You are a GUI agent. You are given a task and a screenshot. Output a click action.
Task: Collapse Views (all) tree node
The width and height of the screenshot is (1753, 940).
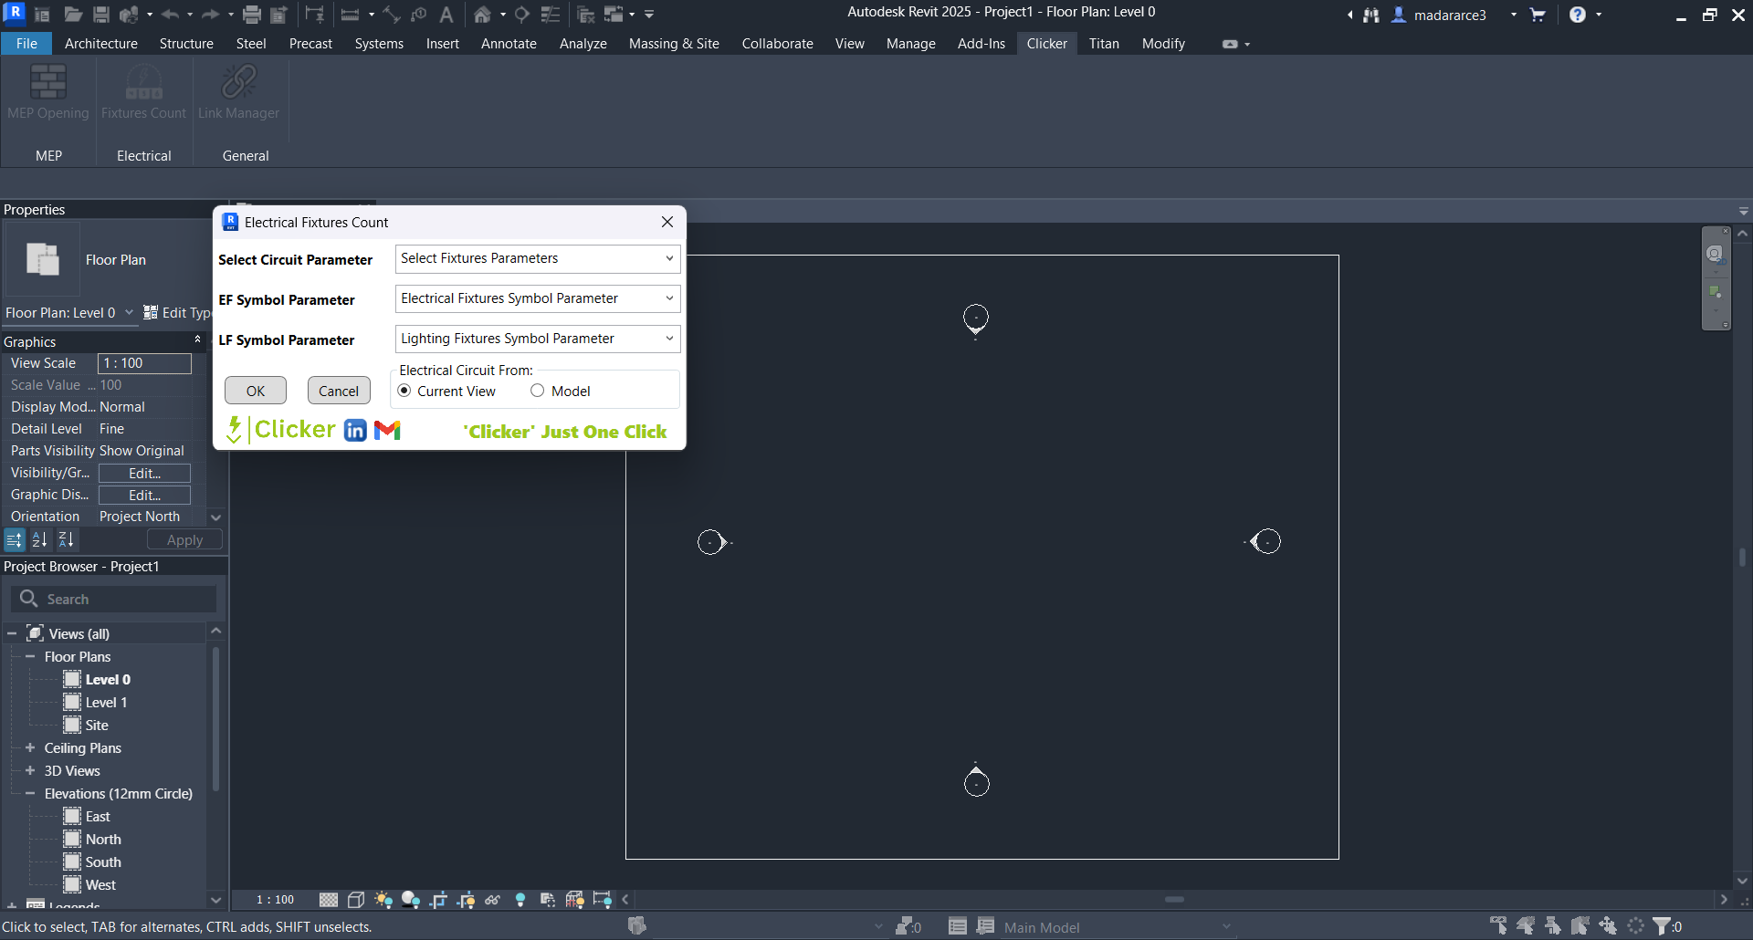click(x=12, y=633)
